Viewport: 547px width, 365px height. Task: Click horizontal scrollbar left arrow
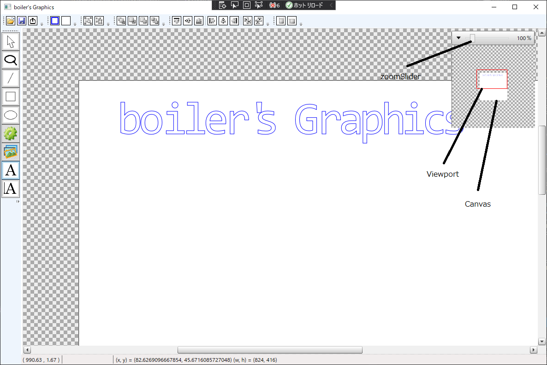[27, 350]
